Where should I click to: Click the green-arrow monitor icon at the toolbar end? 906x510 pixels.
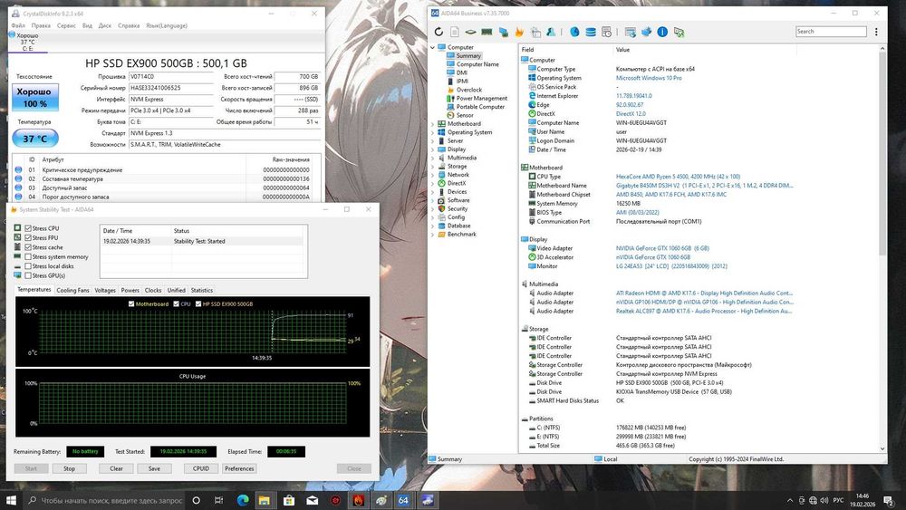click(x=679, y=32)
